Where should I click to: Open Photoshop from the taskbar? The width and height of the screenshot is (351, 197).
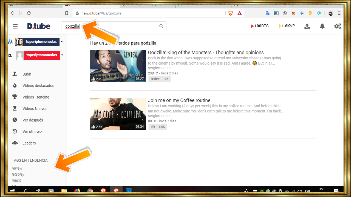(x=129, y=191)
